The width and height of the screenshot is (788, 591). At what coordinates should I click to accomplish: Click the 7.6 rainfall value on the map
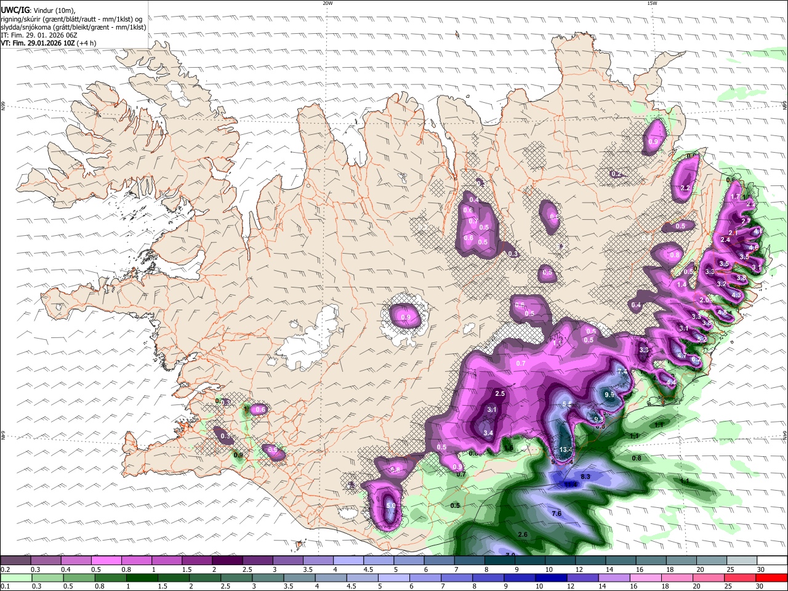(557, 513)
